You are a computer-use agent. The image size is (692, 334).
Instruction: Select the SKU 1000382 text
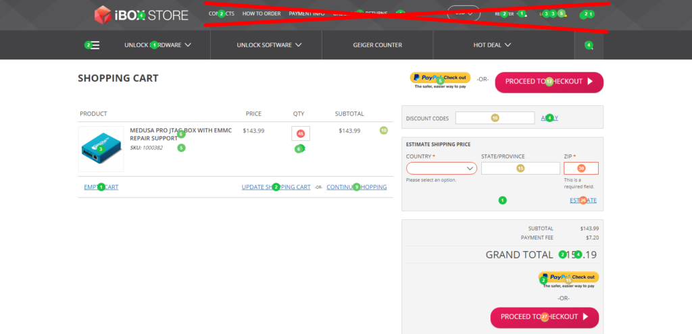click(x=146, y=148)
